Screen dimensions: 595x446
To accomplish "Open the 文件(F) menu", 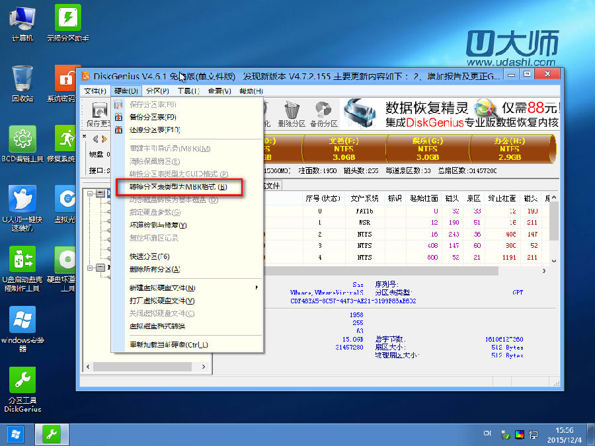I will 95,91.
